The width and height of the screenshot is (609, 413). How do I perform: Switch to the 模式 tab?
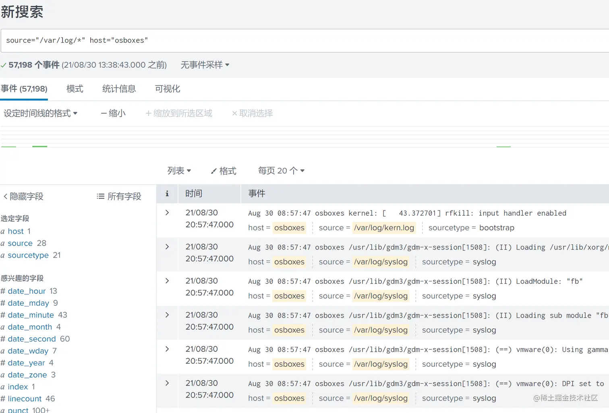click(75, 89)
